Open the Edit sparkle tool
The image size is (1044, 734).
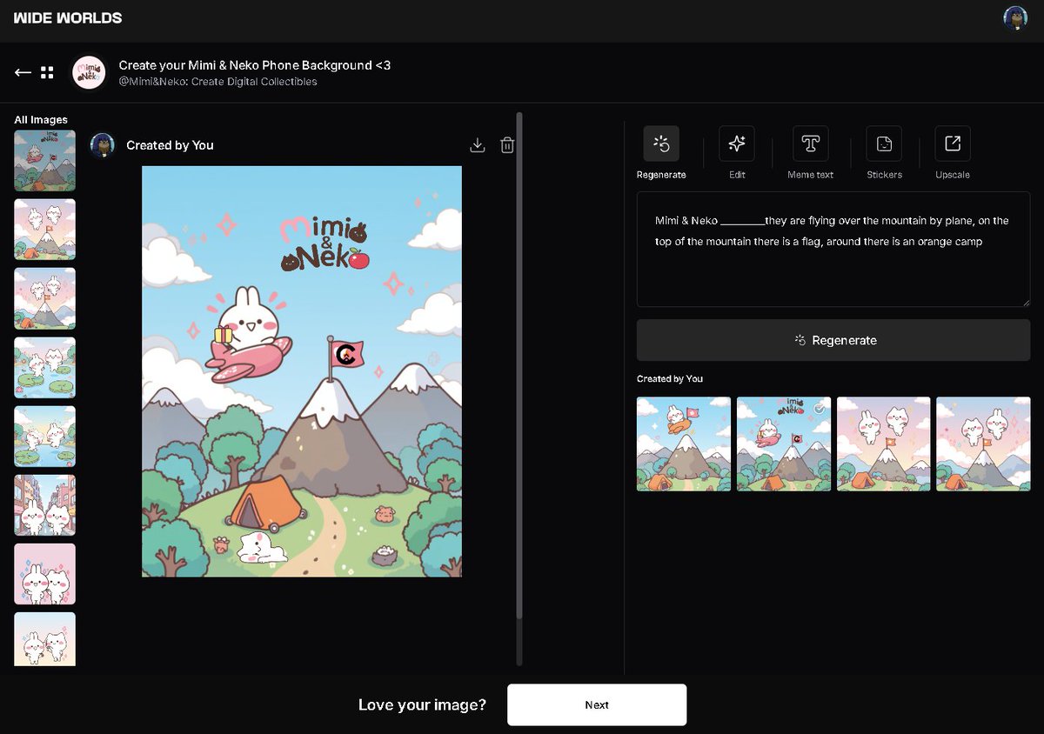tap(737, 143)
